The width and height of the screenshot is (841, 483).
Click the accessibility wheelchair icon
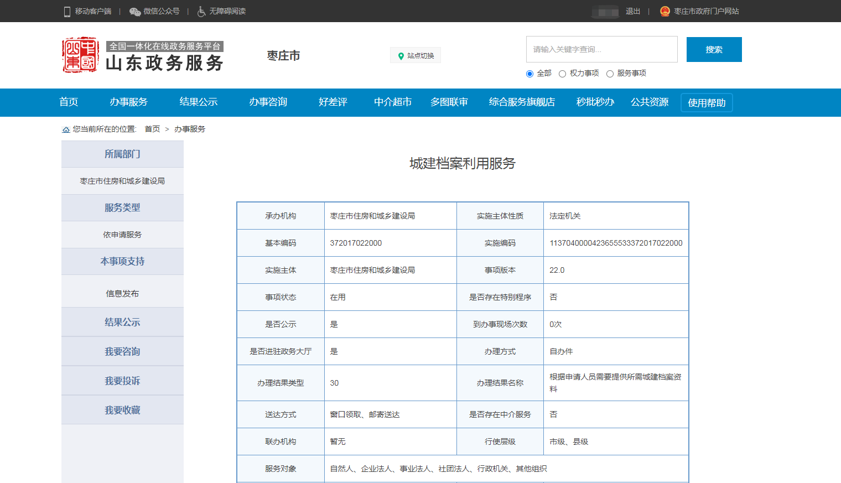coord(201,12)
